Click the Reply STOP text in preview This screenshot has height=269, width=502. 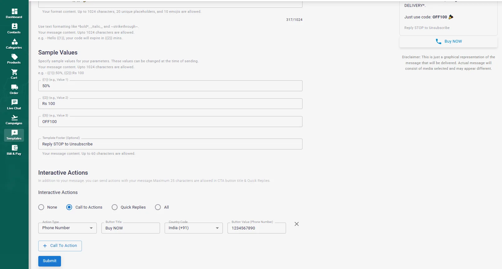pos(427,28)
